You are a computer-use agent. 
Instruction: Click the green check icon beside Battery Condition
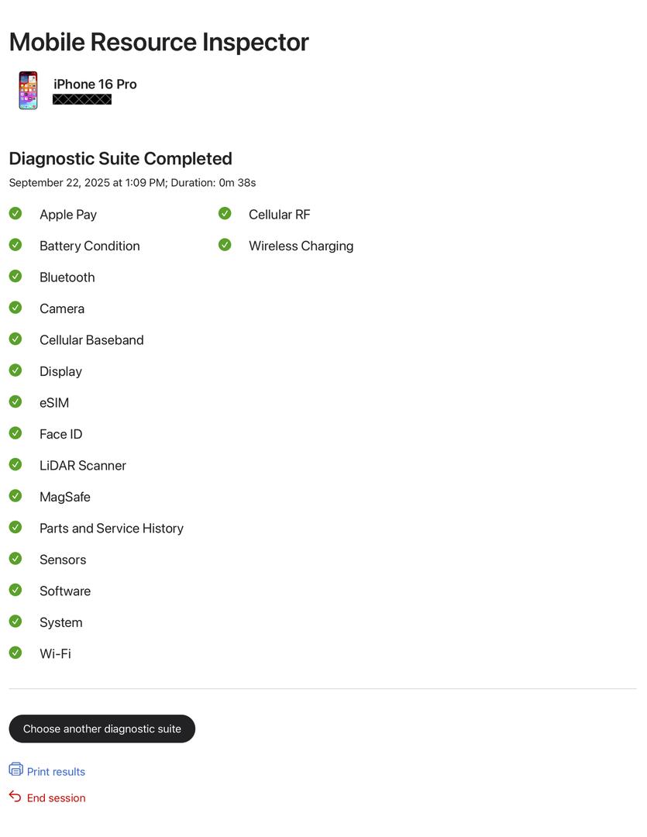point(15,245)
